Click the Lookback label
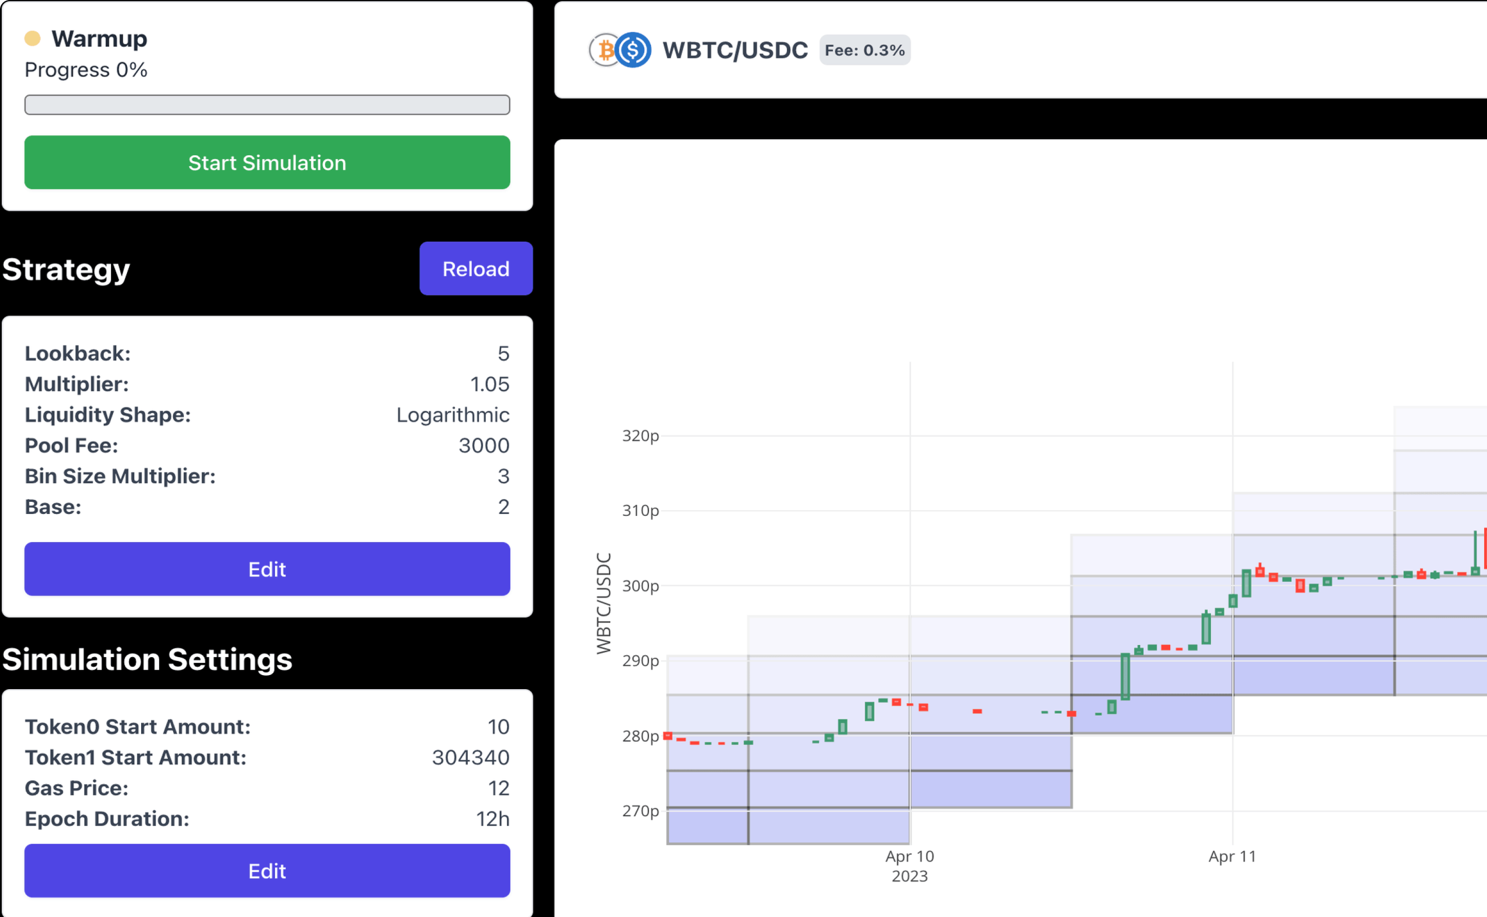 pos(77,353)
